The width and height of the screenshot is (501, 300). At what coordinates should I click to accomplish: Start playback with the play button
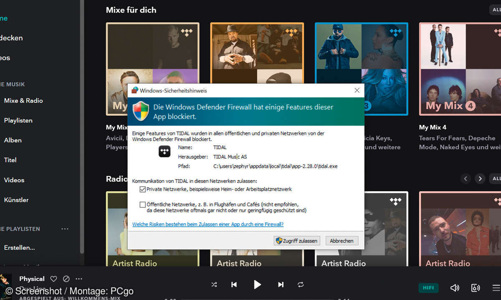tap(257, 285)
